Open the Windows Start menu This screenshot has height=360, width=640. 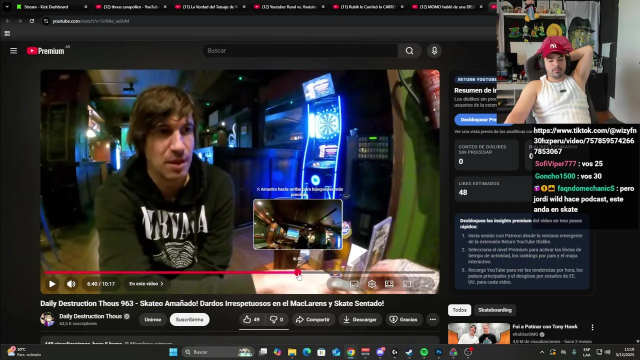tap(173, 352)
